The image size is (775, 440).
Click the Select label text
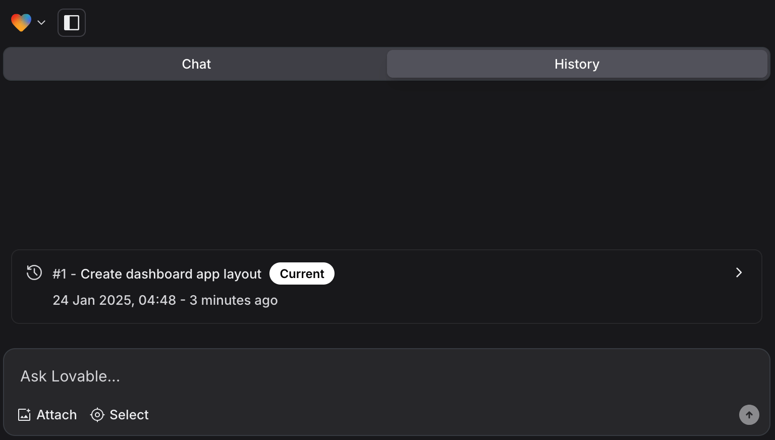[x=129, y=415]
